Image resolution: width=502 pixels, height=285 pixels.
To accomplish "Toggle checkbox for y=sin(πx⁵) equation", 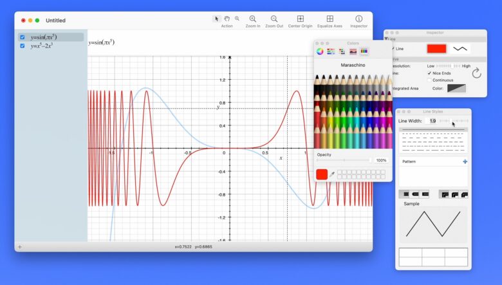I will 23,37.
